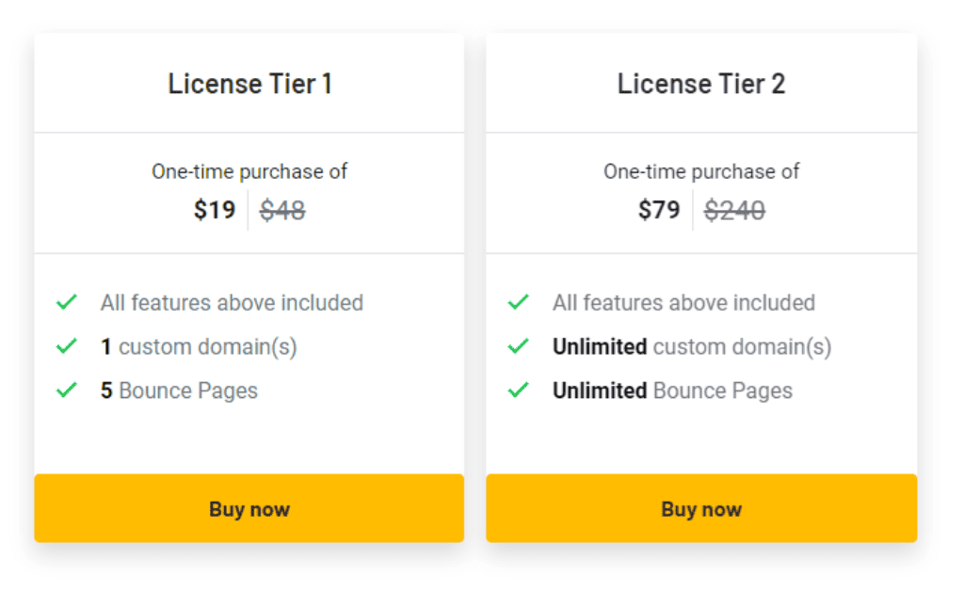
Task: Select the License Tier 2 heading
Action: 701,84
